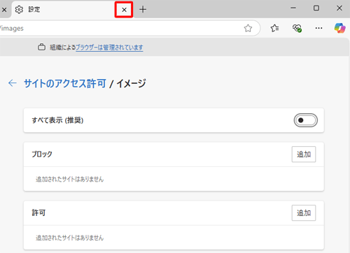This screenshot has width=350, height=253.
Task: Open サイトのアクセス許可 breadcrumb link
Action: click(x=65, y=83)
